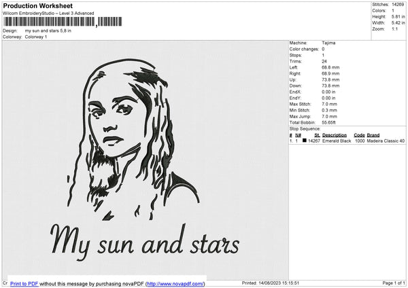408x288 pixels.
Task: Click the 'Description' column header
Action: (x=335, y=135)
